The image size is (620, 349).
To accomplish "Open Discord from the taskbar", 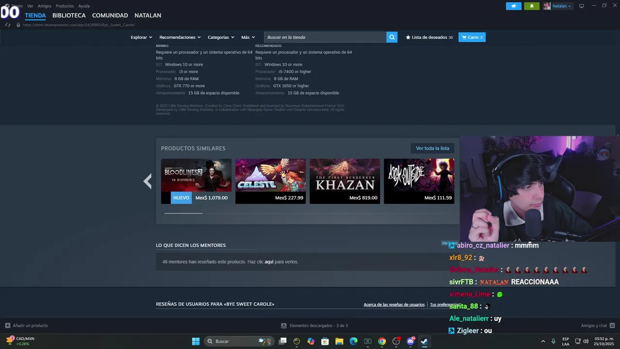I will coord(410,341).
